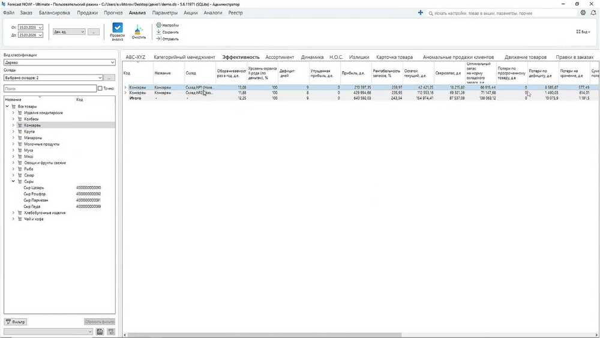
Task: Switch to Карточка товара tab
Action: (x=395, y=57)
